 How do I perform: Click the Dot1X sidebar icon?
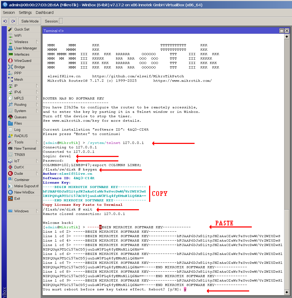(x=10, y=167)
